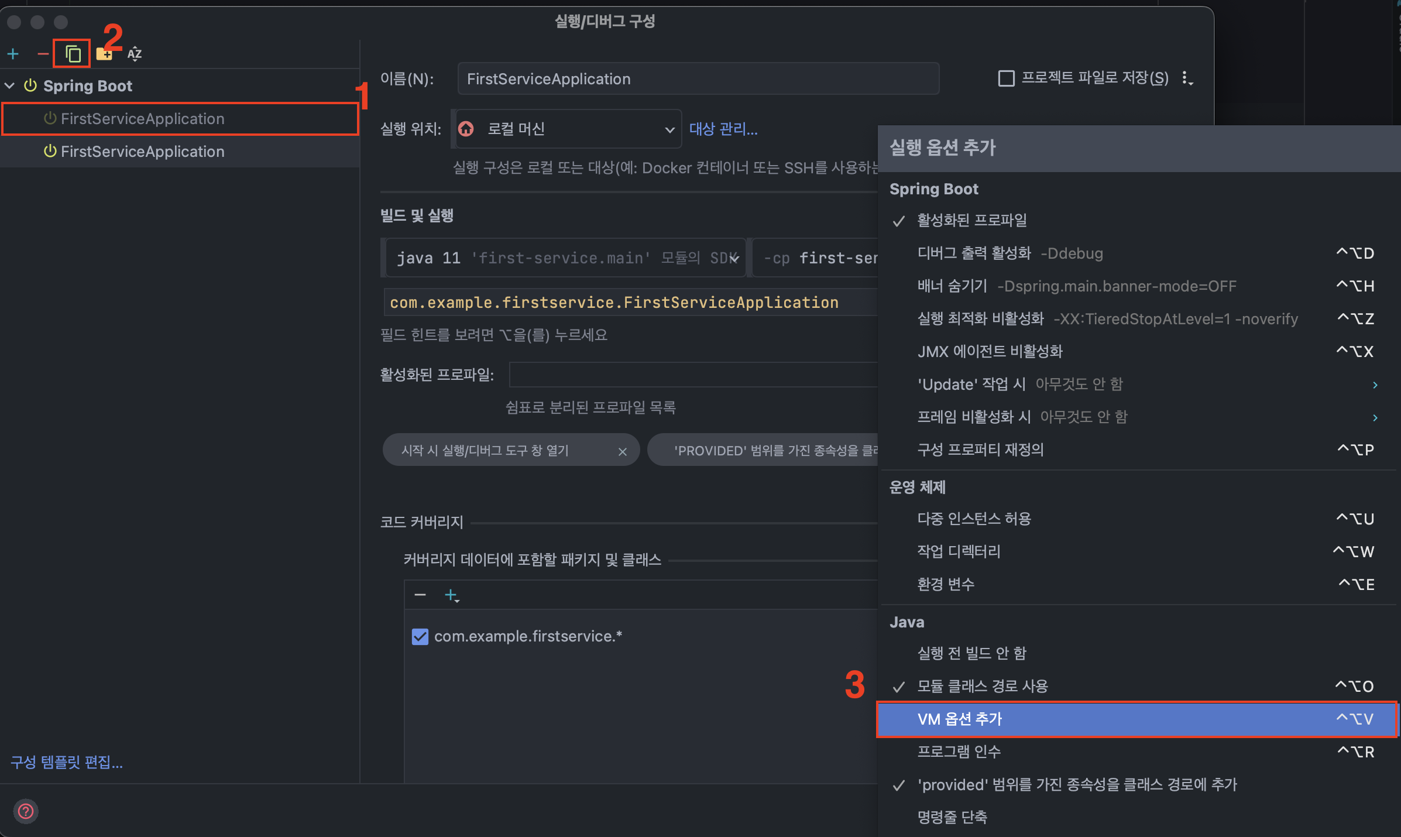
Task: Click the sort alphabetically AZ icon
Action: click(x=135, y=54)
